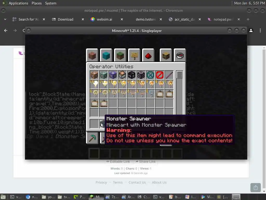Open the clock showing Mon Jan 6
266x200 pixels.
click(x=249, y=3)
